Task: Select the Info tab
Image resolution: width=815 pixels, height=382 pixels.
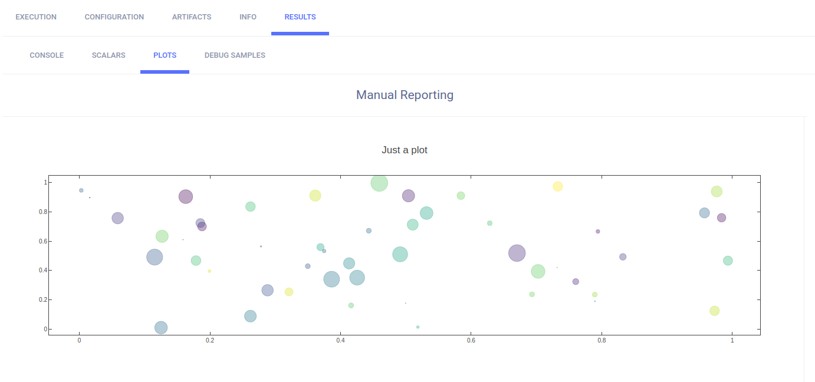Action: click(248, 17)
